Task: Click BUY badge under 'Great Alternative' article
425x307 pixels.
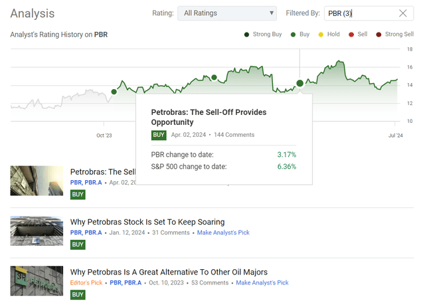Action: [x=78, y=295]
